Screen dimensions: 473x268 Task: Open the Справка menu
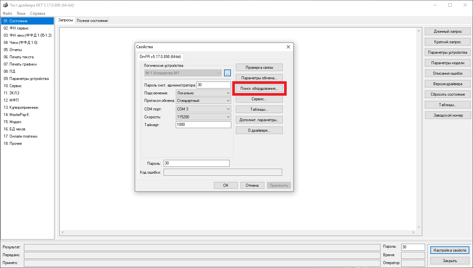coord(38,13)
